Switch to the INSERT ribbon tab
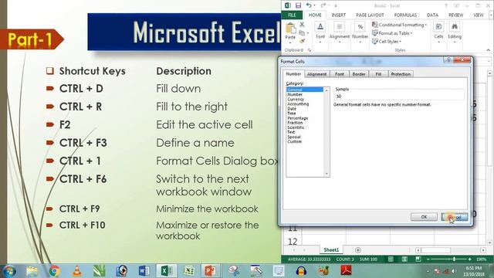494x278 pixels. [339, 15]
